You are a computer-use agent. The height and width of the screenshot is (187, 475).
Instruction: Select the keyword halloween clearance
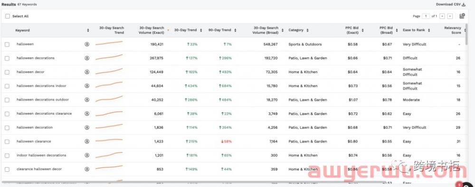click(x=34, y=141)
